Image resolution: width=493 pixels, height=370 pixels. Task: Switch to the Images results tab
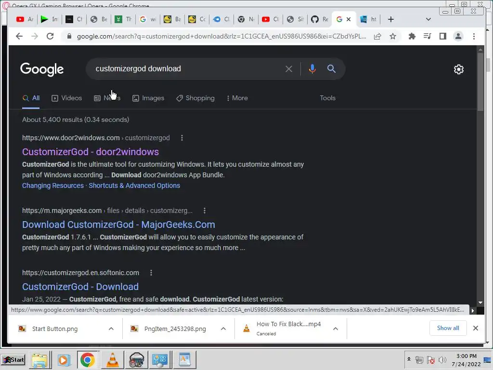click(148, 98)
